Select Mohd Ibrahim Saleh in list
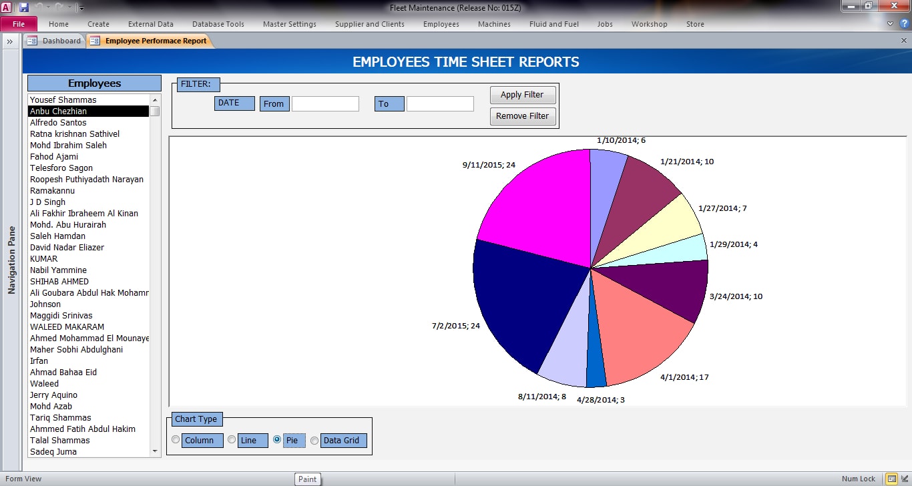This screenshot has height=486, width=912. tap(89, 146)
